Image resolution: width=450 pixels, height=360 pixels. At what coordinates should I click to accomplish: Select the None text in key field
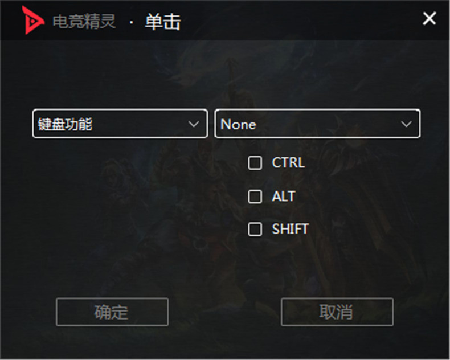coord(238,124)
